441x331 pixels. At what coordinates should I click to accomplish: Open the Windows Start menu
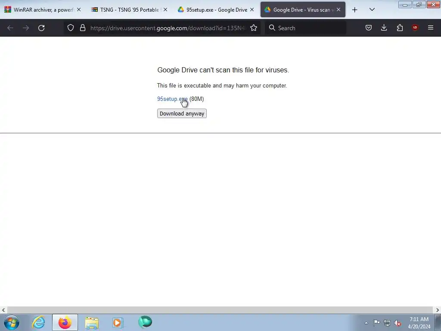coord(12,322)
